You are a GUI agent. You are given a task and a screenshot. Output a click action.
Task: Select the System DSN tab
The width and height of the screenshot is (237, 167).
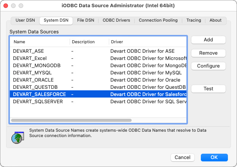[x=56, y=20]
